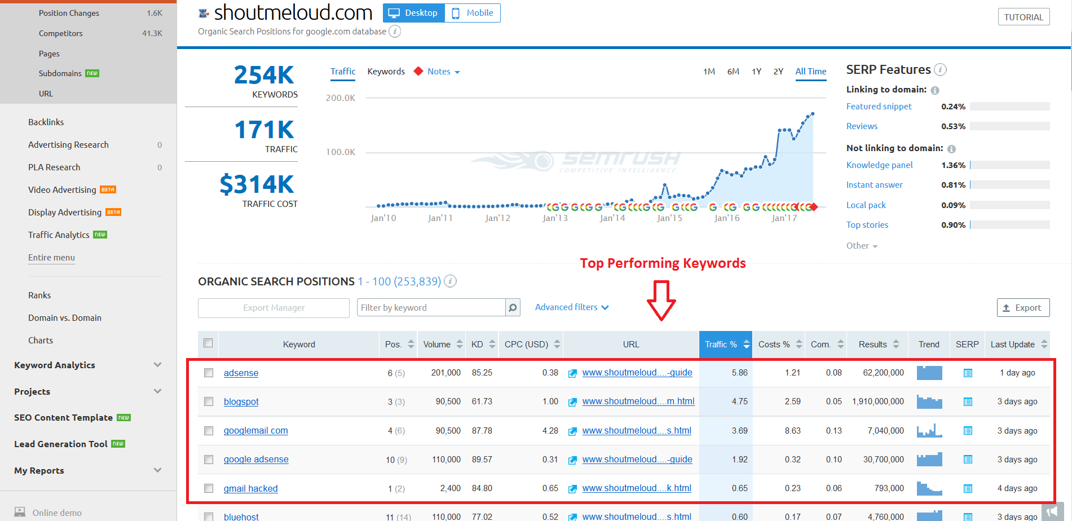Check the adsense keyword row checkbox

tap(209, 373)
